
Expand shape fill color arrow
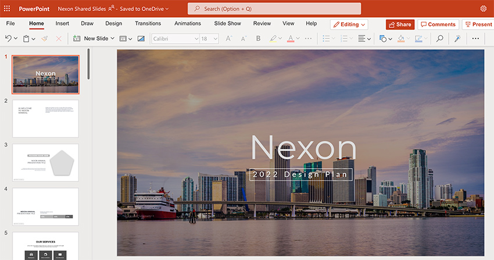point(409,38)
